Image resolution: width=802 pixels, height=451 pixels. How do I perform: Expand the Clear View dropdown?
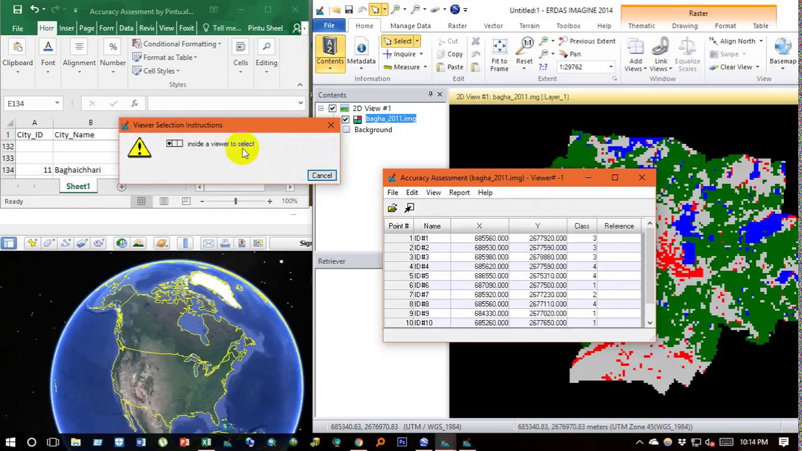click(758, 67)
